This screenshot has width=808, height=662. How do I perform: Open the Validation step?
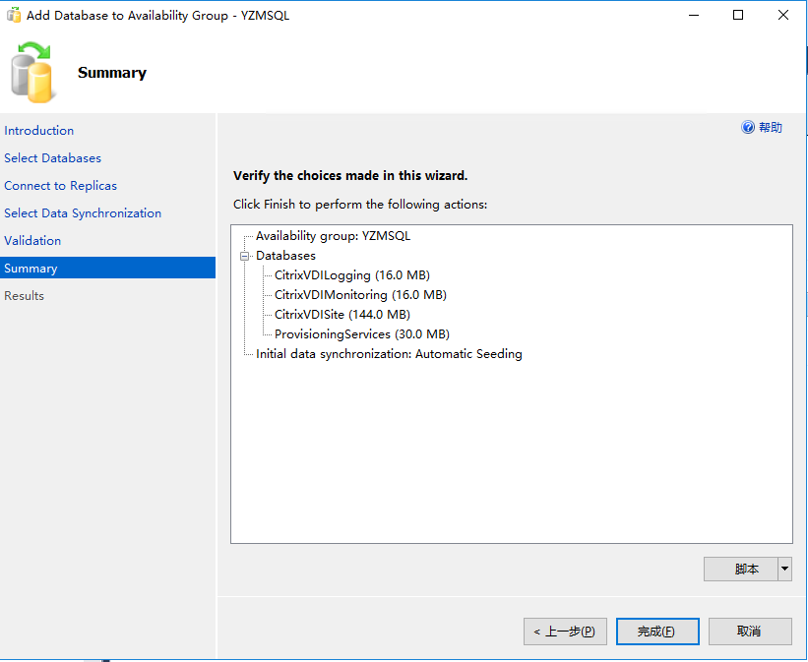(32, 241)
